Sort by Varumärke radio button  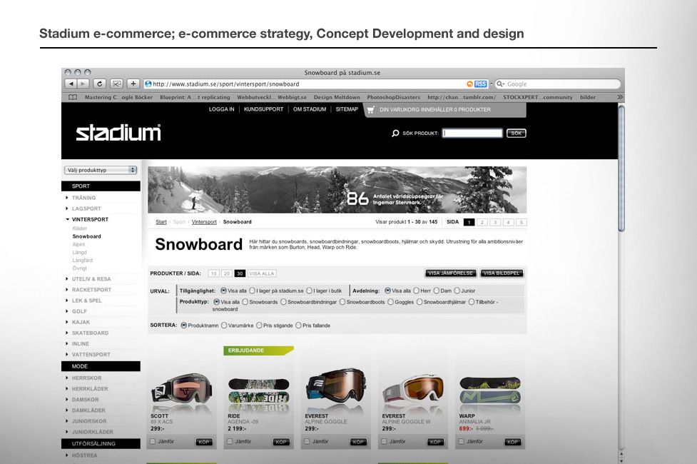pos(224,326)
